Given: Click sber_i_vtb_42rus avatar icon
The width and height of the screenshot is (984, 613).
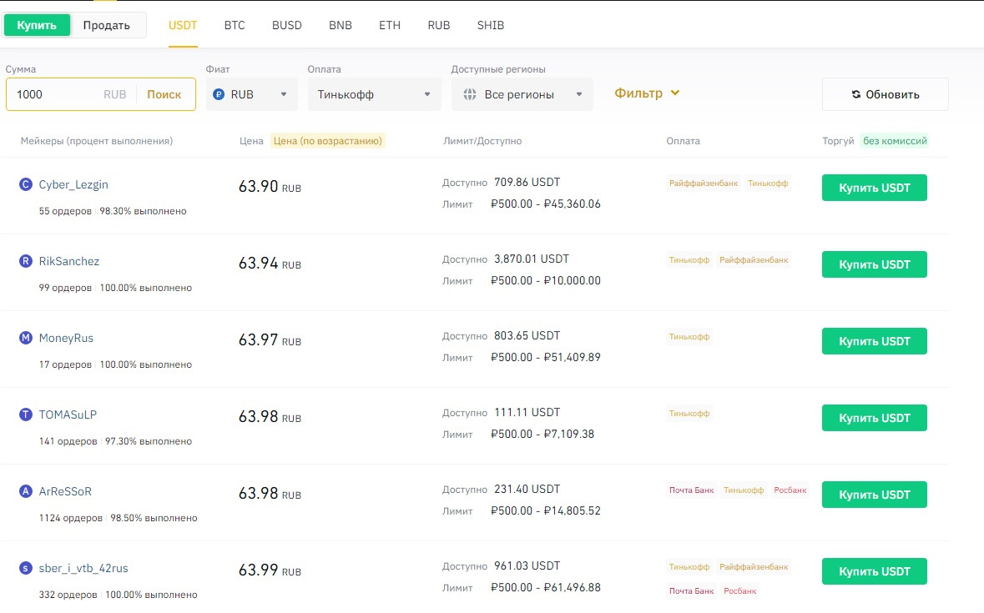Looking at the screenshot, I should pyautogui.click(x=26, y=568).
